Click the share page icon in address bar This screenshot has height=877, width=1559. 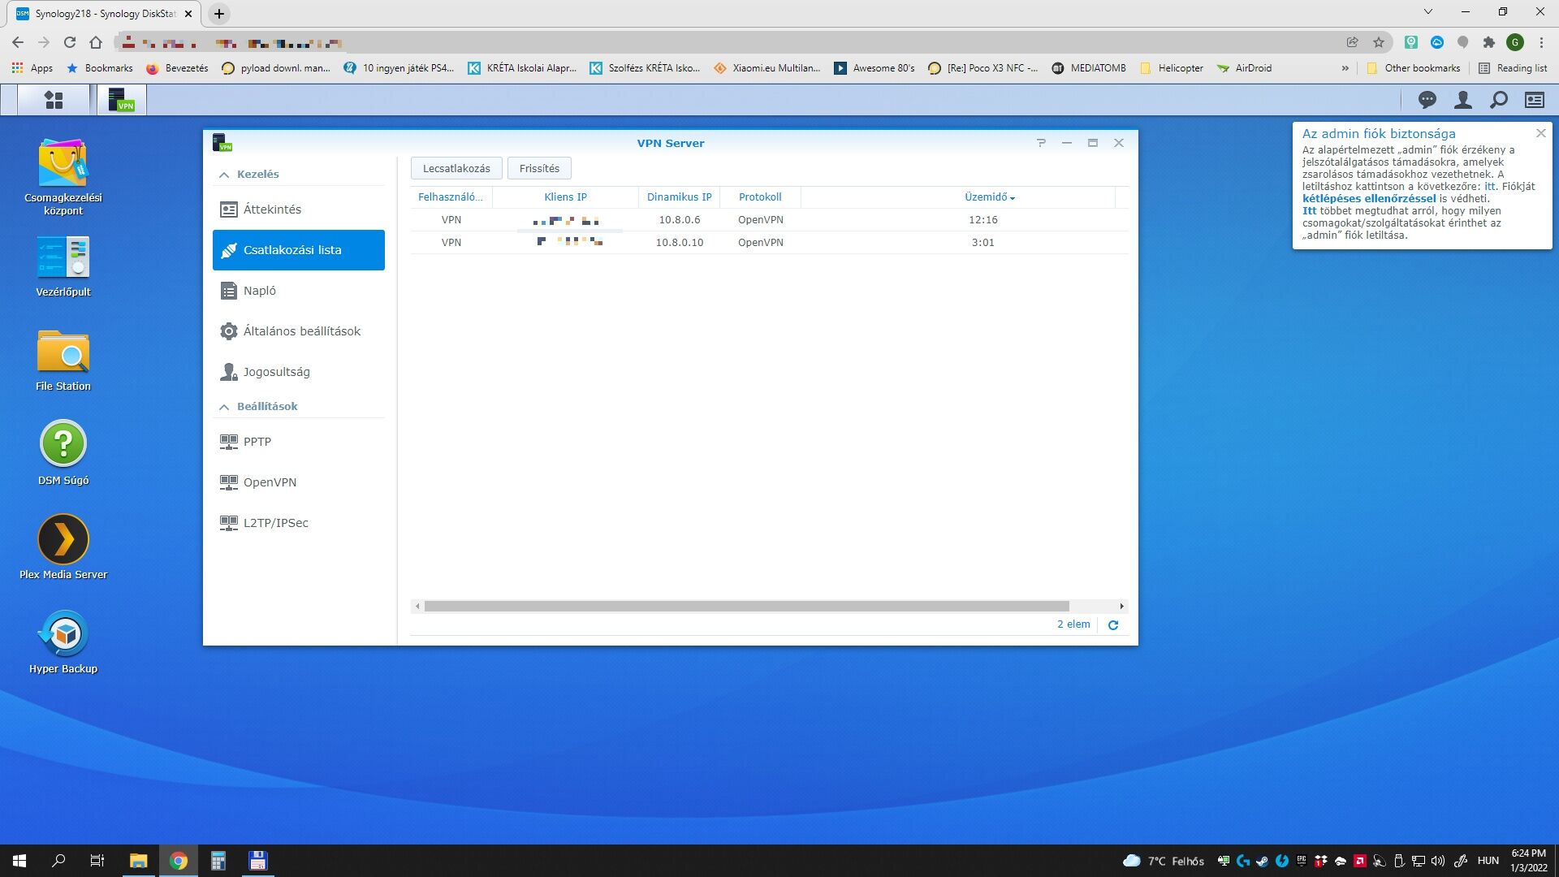(1352, 42)
